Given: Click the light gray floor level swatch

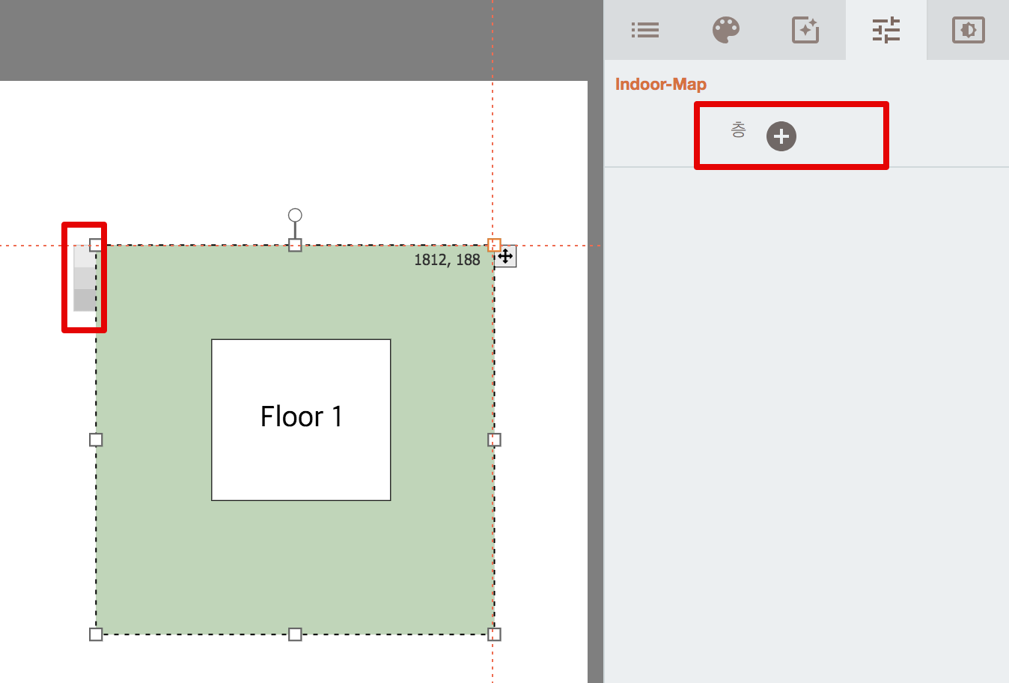Looking at the screenshot, I should pyautogui.click(x=85, y=257).
